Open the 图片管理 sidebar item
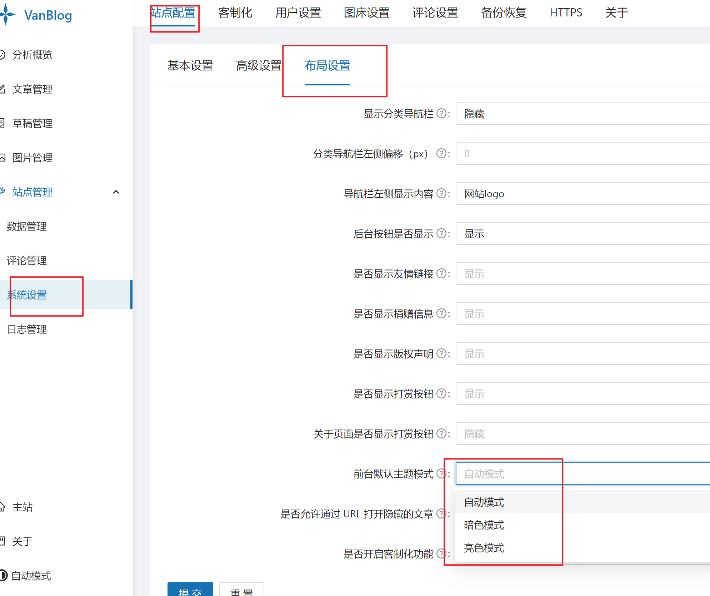710x596 pixels. 32,158
